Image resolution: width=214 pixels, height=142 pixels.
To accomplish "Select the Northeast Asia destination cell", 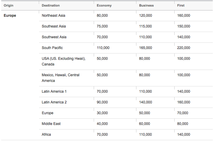I will pyautogui.click(x=53, y=16).
